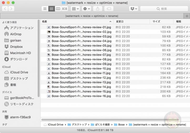Image resolution: width=190 pixels, height=133 pixels.
Task: Go back with the left arrow button
Action: (5, 9)
